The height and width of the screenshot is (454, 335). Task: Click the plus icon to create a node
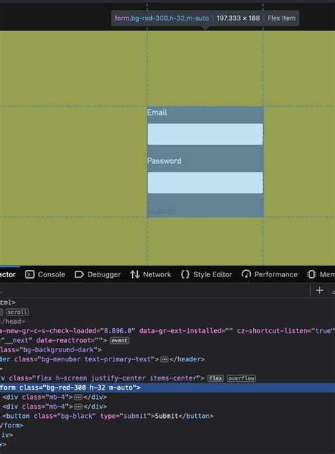click(x=319, y=290)
